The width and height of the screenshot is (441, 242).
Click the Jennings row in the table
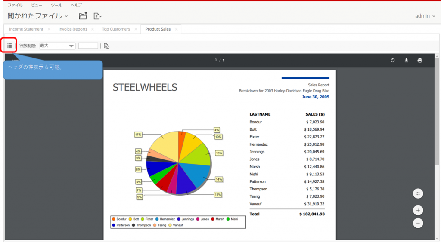[x=287, y=152]
